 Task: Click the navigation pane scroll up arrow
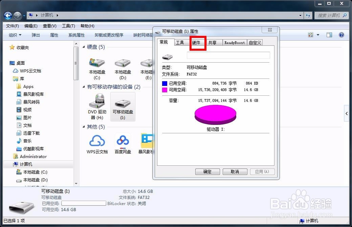[76, 44]
